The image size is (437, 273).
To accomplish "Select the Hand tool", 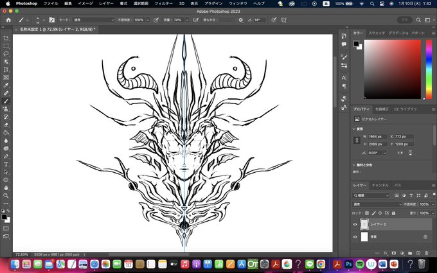I will [x=6, y=188].
